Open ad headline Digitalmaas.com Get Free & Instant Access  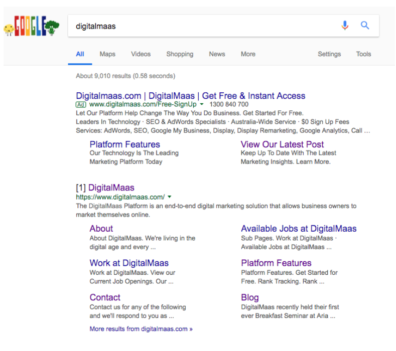(x=190, y=96)
